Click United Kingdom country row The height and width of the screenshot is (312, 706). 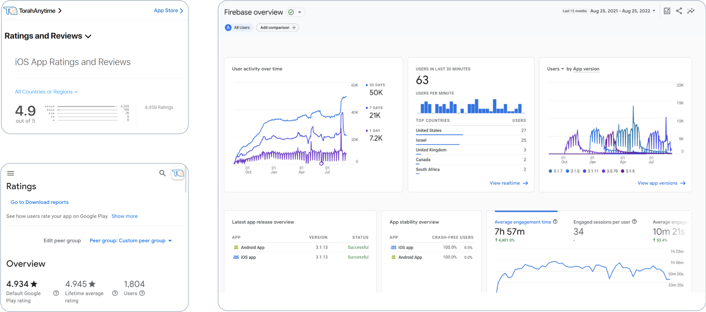click(471, 150)
